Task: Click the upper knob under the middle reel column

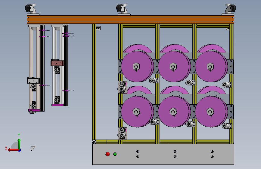Action: point(175,152)
